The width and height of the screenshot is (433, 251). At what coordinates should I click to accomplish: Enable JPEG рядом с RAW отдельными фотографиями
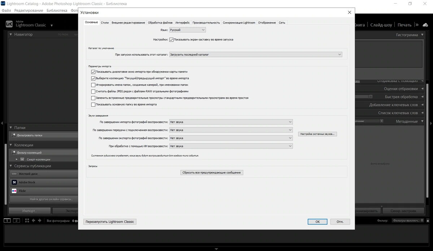pyautogui.click(x=93, y=91)
